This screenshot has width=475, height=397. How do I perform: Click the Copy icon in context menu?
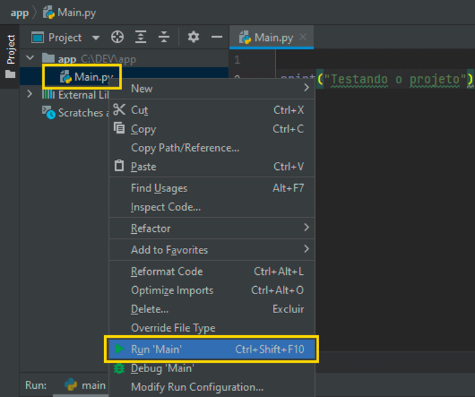pos(119,128)
